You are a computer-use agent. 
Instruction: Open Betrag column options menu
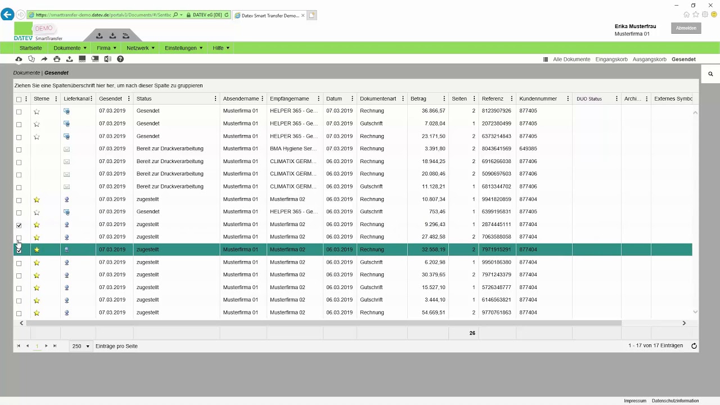(444, 99)
